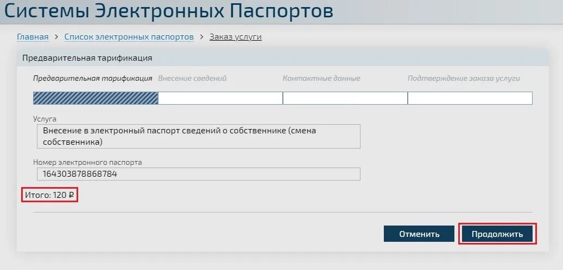Click the Итого: 120 ₽ total text
The height and width of the screenshot is (270, 563).
[49, 195]
